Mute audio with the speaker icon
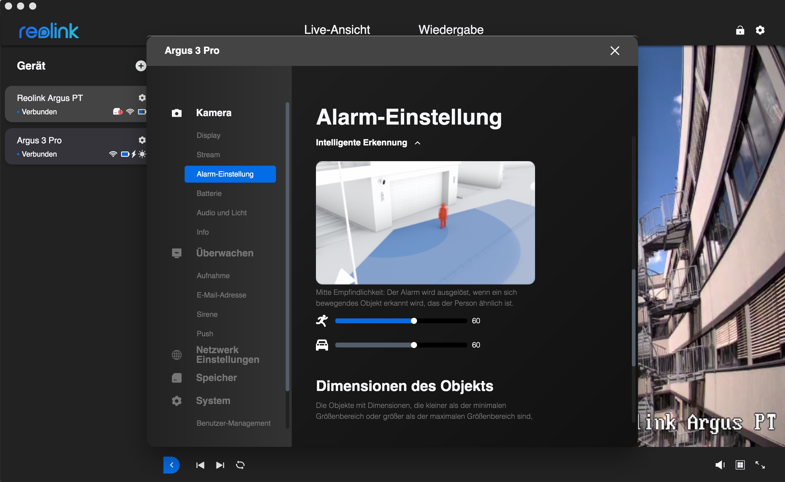The image size is (785, 482). point(720,465)
